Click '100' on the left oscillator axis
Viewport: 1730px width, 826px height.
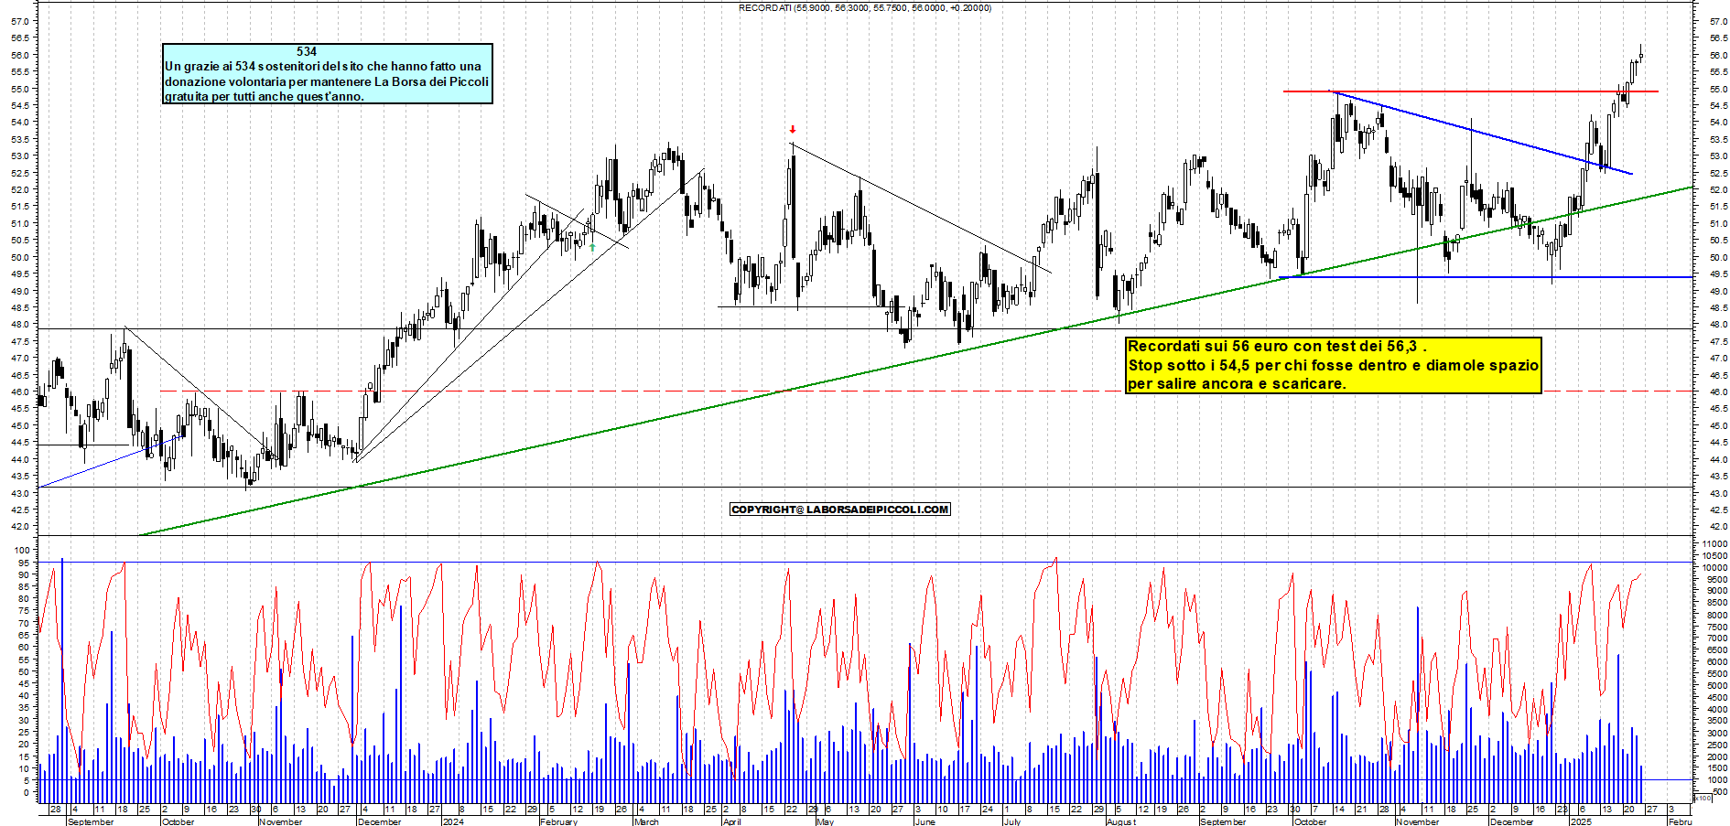22,551
